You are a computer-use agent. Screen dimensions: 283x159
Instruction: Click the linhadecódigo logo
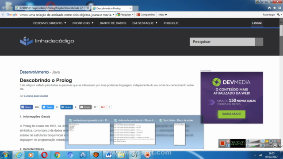pos(47,41)
